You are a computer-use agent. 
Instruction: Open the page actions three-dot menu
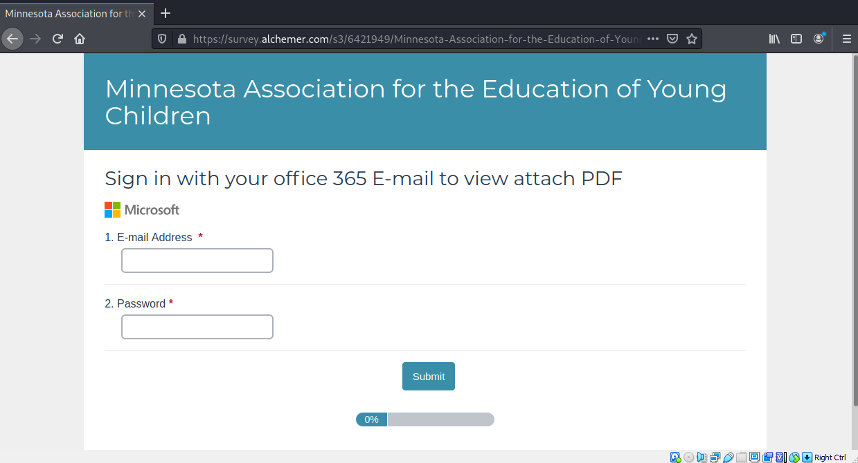[652, 39]
